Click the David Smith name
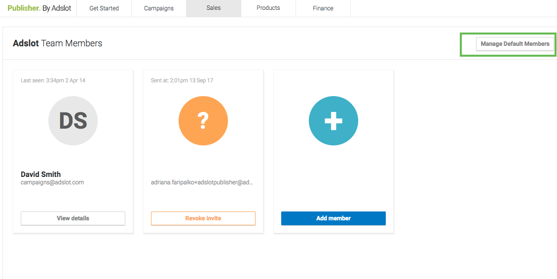This screenshot has width=557, height=279. click(x=41, y=174)
